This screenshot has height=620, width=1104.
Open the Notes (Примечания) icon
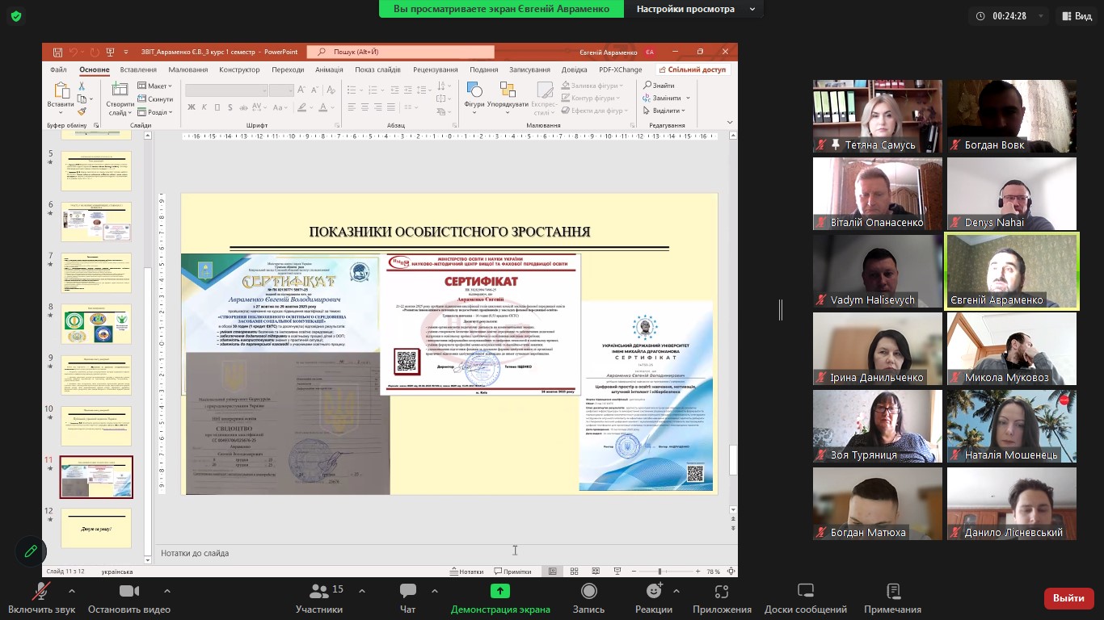tap(892, 592)
